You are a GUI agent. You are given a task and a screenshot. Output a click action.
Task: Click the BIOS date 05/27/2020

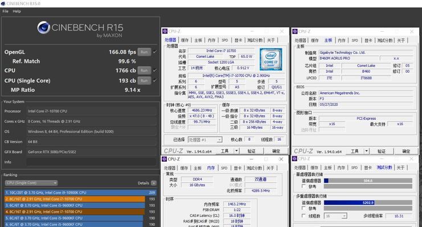point(366,104)
